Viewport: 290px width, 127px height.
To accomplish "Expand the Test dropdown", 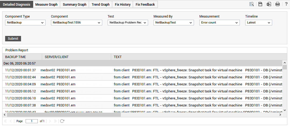I will (128, 23).
